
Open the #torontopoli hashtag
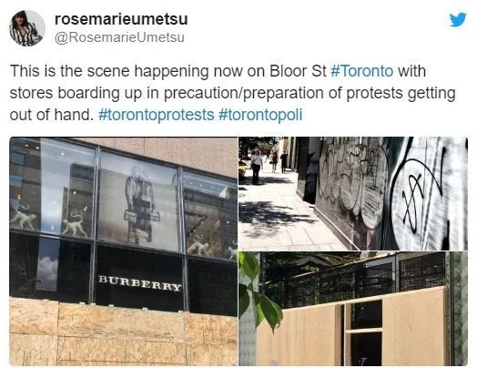(260, 115)
